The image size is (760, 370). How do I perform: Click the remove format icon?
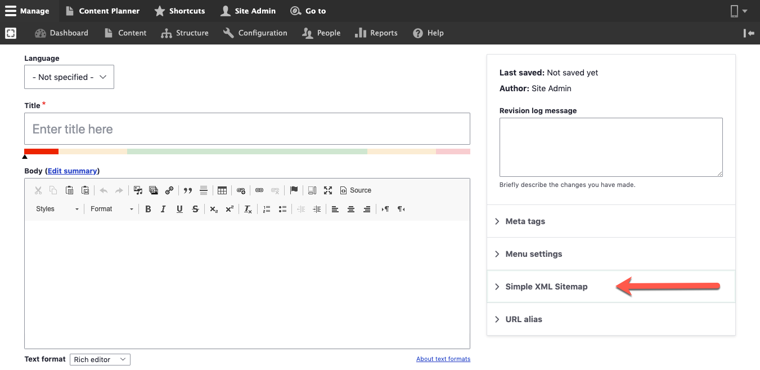click(248, 209)
